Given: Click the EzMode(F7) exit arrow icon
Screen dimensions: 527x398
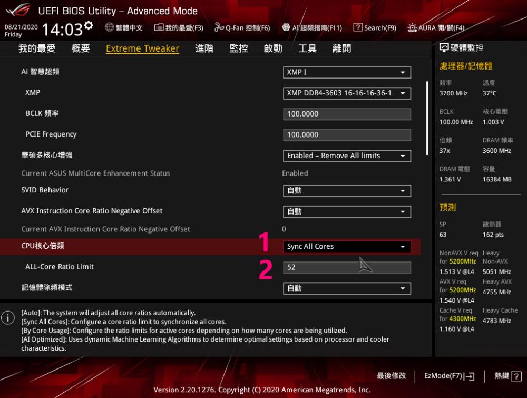Looking at the screenshot, I should click(x=469, y=376).
